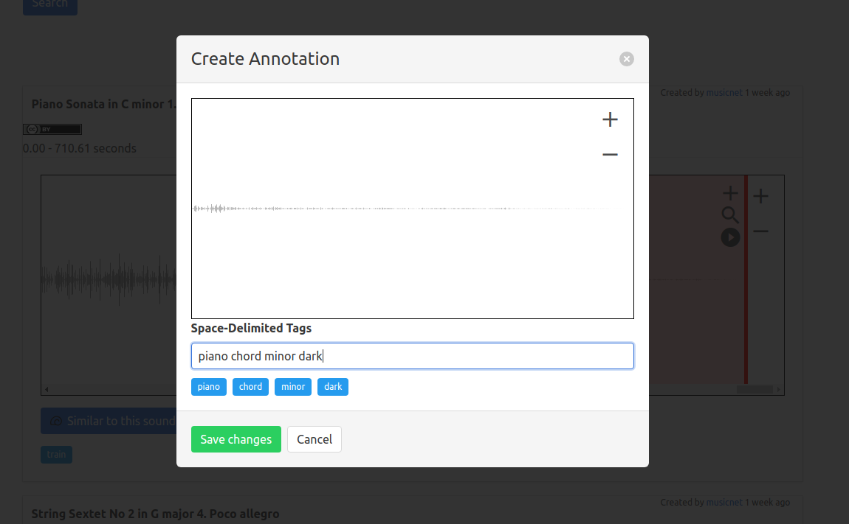This screenshot has height=524, width=849.
Task: Open musicnet profile link on String Sextet
Action: coord(724,503)
